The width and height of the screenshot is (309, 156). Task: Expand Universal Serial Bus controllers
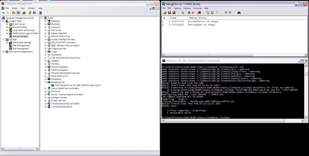click(45, 104)
